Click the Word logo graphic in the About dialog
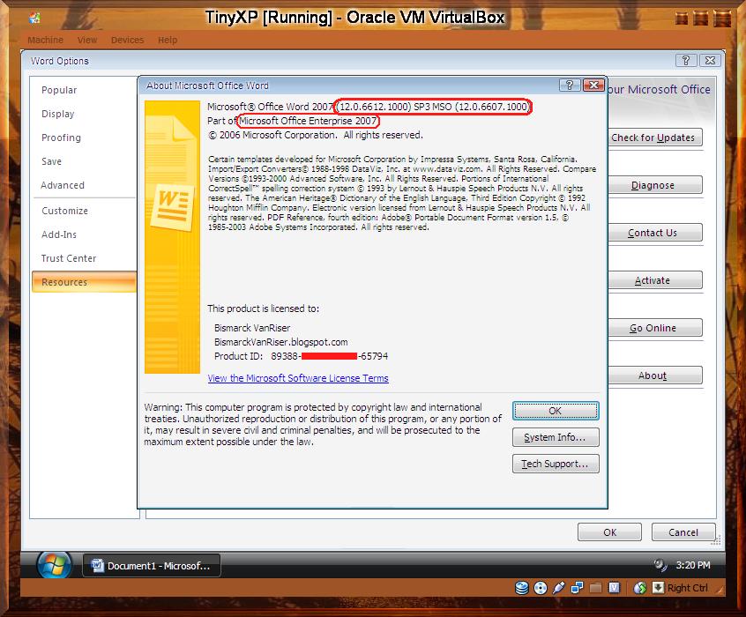 click(x=173, y=207)
